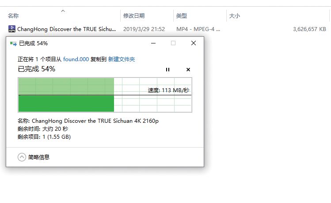
Task: Cancel the copy with the small X
Action: (188, 70)
